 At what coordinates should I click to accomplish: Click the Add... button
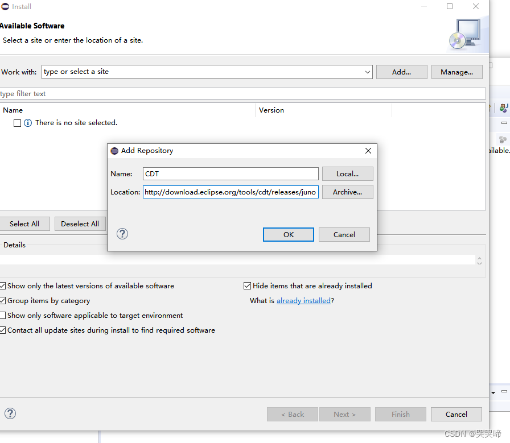tap(402, 72)
